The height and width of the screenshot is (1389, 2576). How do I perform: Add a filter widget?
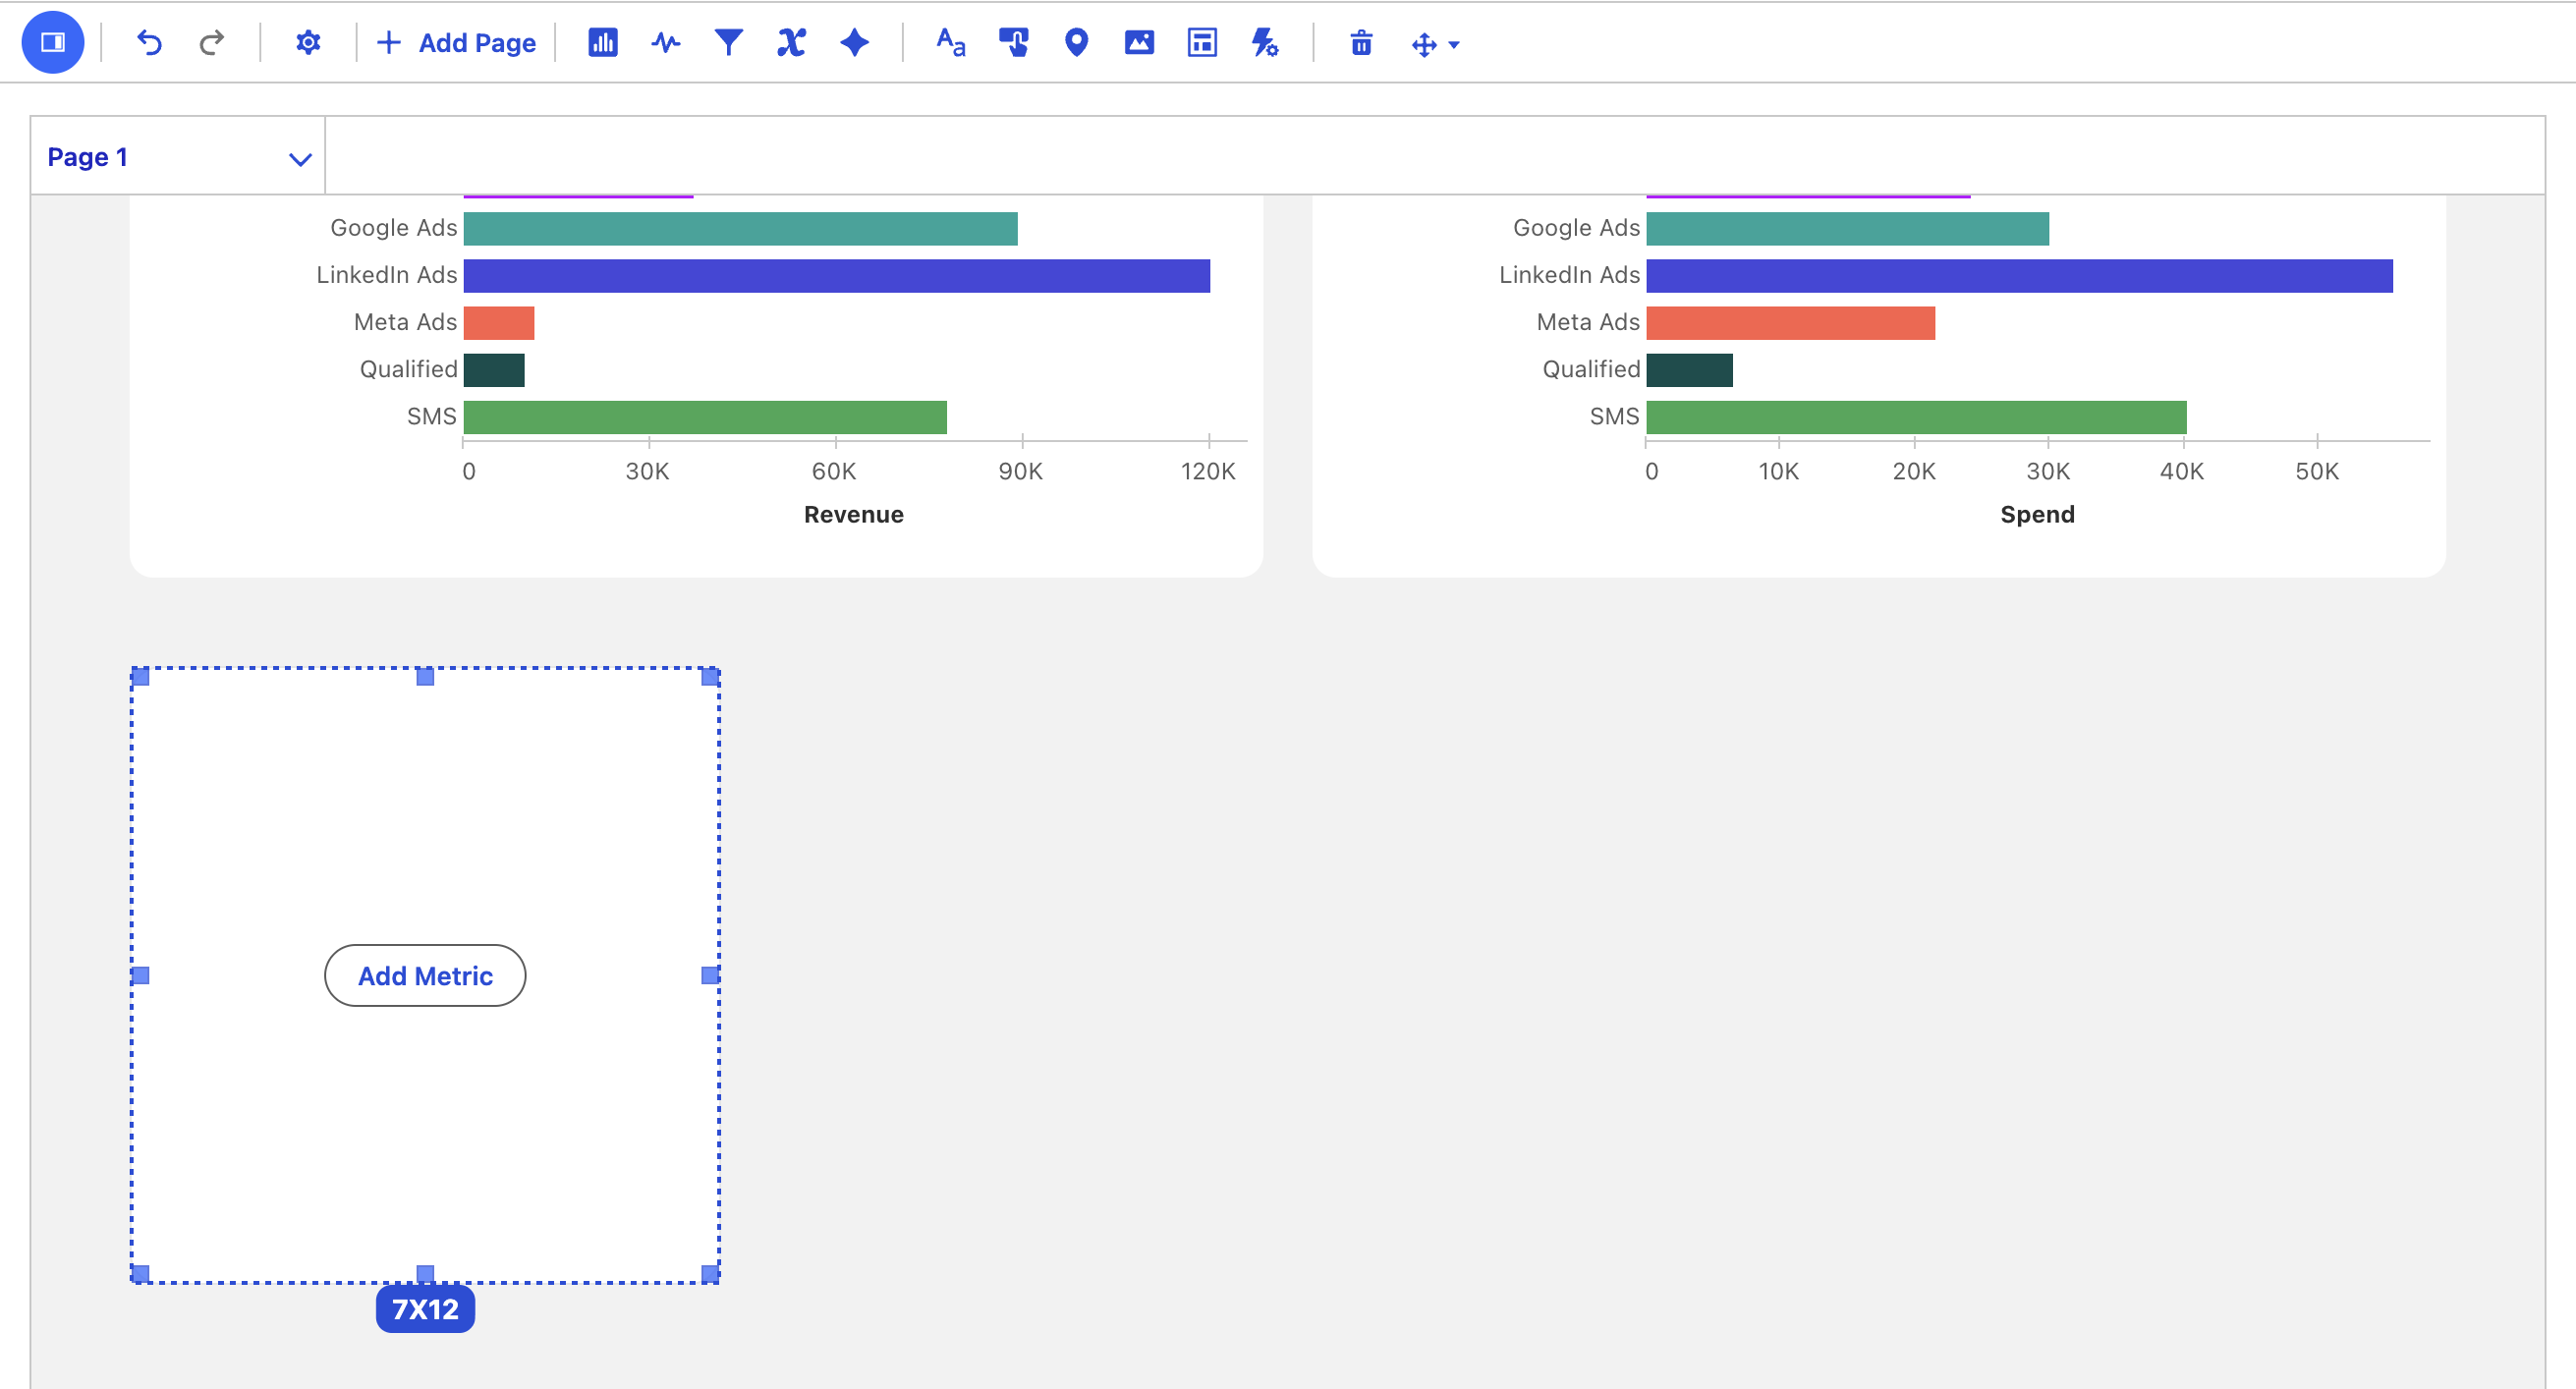point(729,43)
